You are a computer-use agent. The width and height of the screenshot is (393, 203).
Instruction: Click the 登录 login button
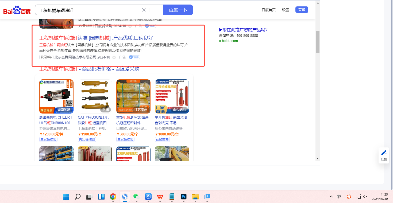pos(302,10)
